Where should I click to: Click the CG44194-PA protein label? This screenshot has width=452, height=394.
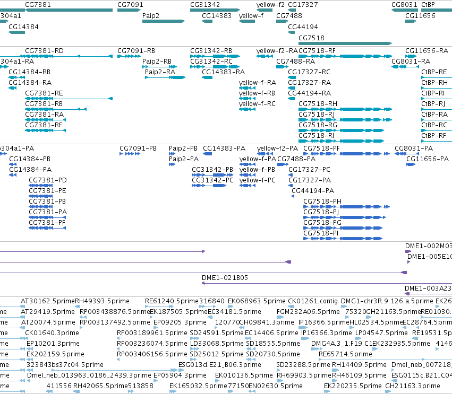click(x=313, y=191)
